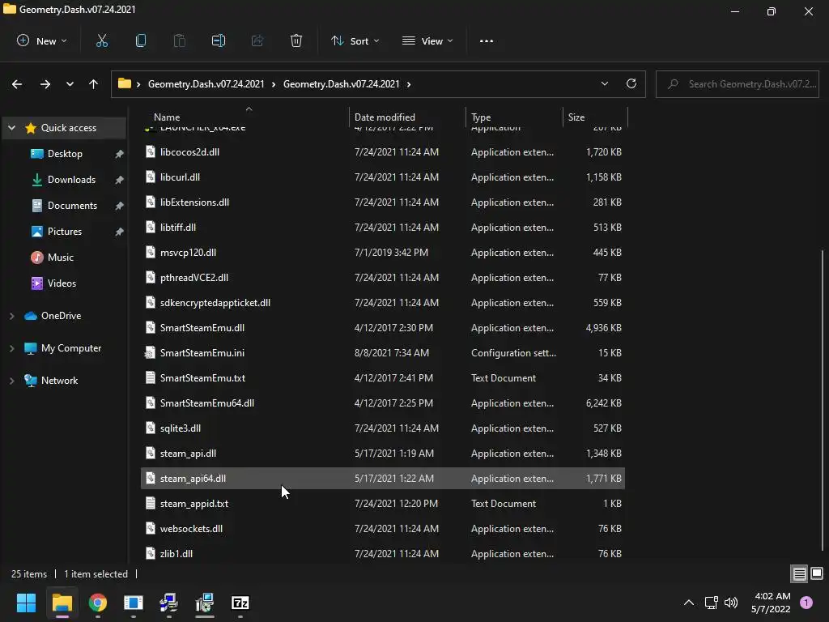Select steam_appid.txt file
This screenshot has height=622, width=829.
click(383, 504)
